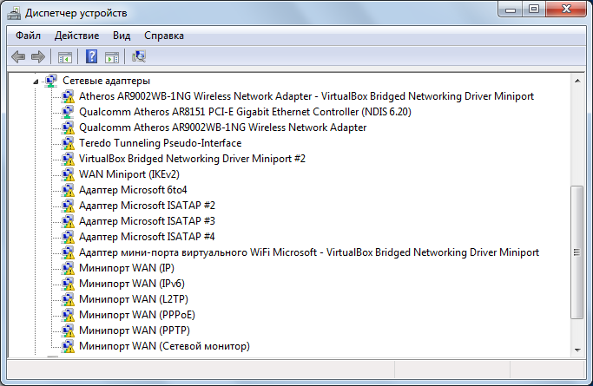Toggle the action pane toolbar icon

(112, 57)
